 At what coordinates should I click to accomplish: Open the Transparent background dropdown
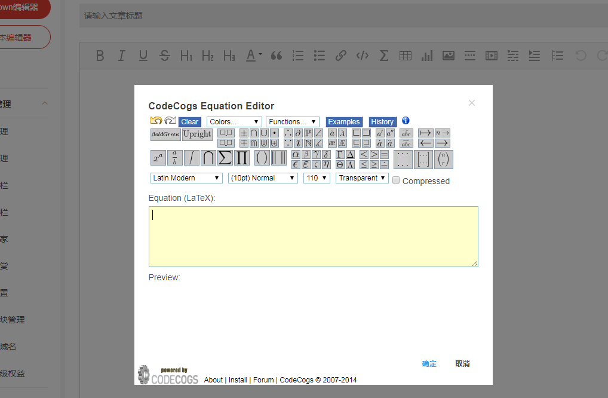[362, 178]
